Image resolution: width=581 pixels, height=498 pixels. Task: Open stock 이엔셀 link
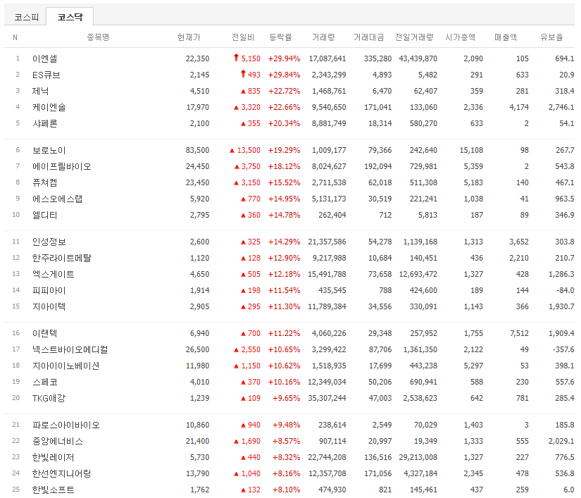pos(45,58)
